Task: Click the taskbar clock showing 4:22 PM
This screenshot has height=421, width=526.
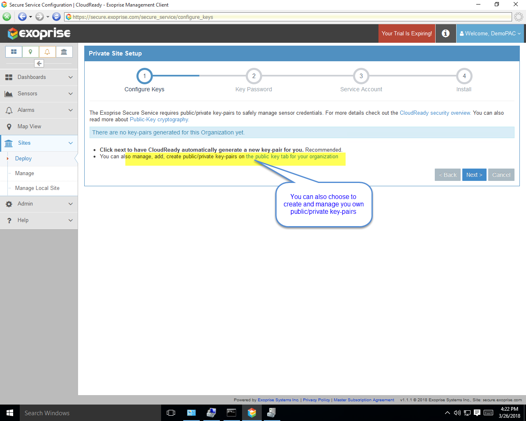Action: [510, 412]
